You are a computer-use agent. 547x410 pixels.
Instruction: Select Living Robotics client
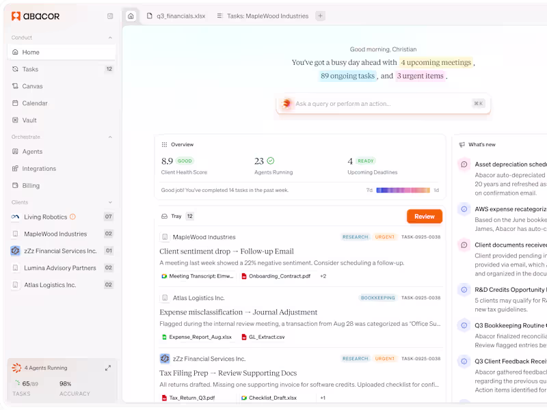coord(62,217)
